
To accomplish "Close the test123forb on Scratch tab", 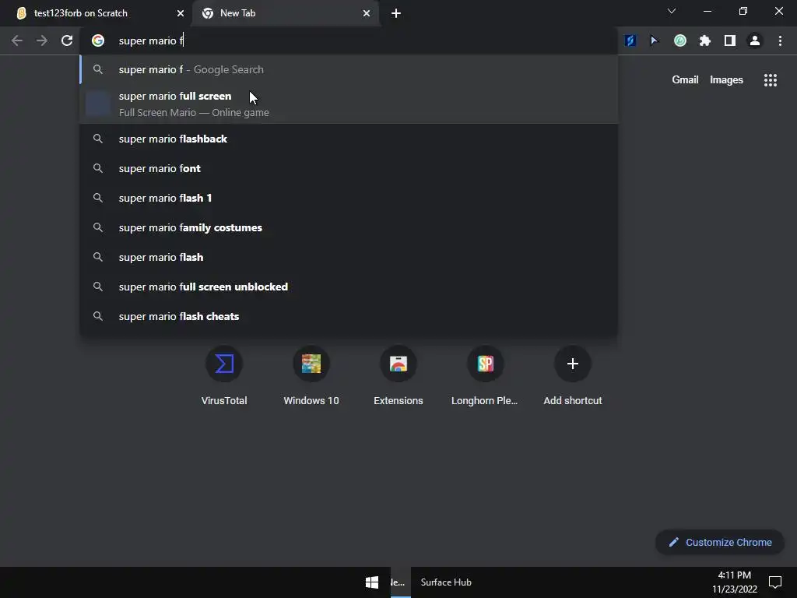I will click(181, 13).
